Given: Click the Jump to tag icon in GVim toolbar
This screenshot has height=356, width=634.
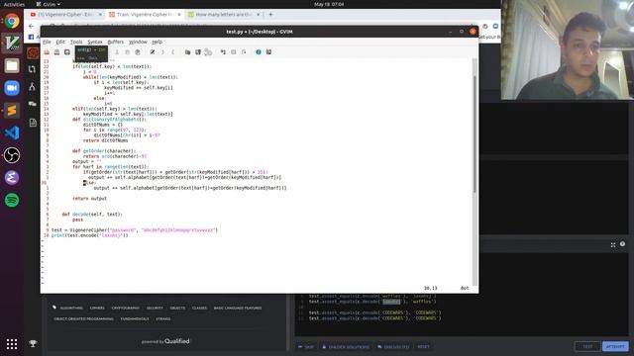Looking at the screenshot, I should pyautogui.click(x=244, y=52).
